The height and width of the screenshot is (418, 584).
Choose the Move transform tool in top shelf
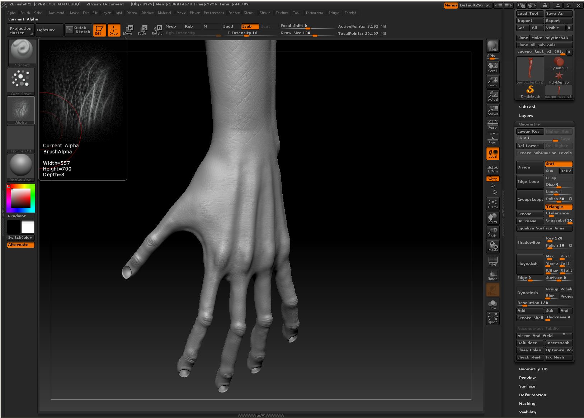[128, 30]
